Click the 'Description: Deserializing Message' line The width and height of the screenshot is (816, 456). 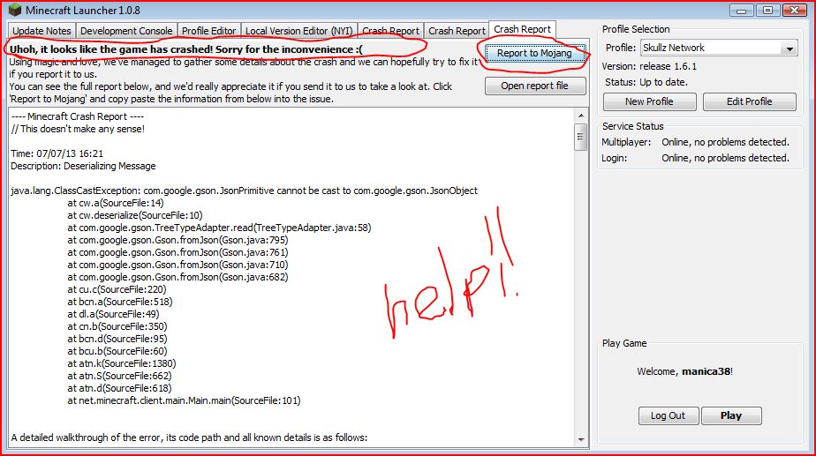pos(83,166)
